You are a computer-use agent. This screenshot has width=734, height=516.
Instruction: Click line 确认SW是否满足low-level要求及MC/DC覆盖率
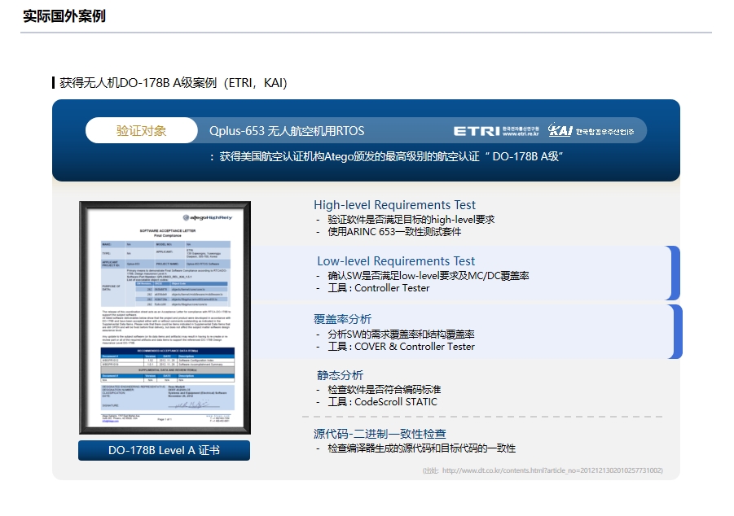click(428, 276)
